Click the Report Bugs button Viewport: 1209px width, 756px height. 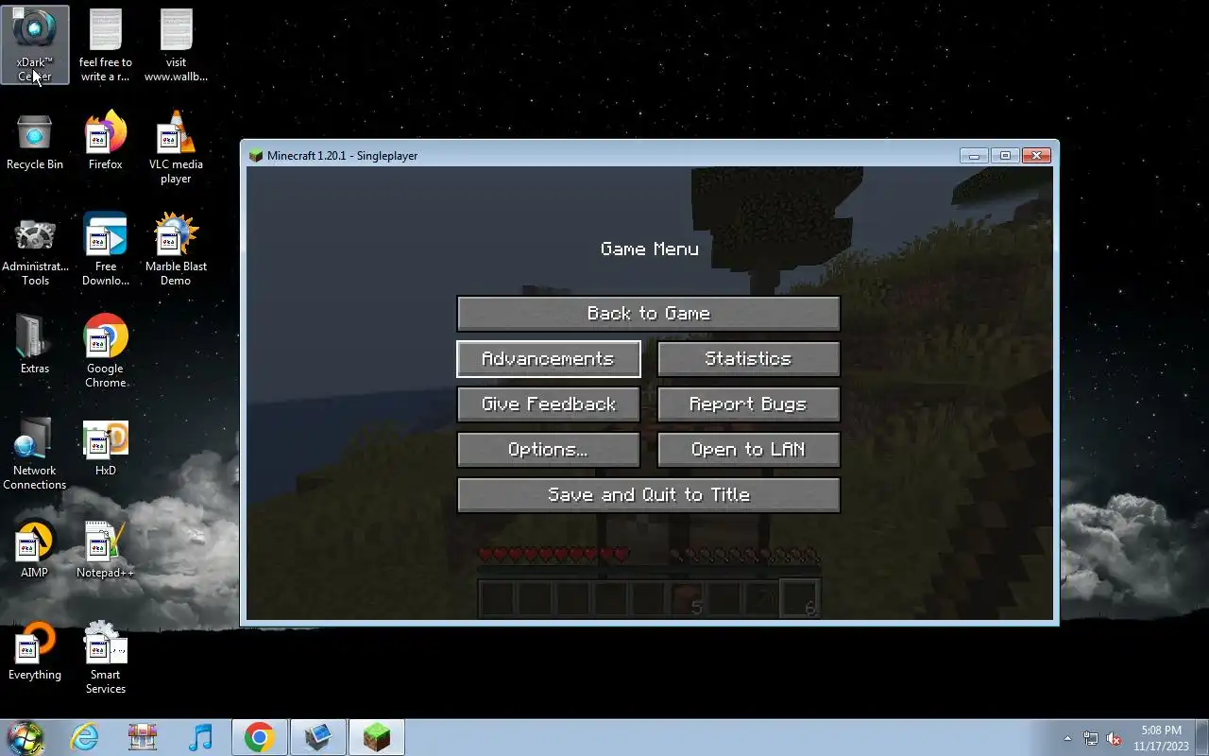[748, 404]
